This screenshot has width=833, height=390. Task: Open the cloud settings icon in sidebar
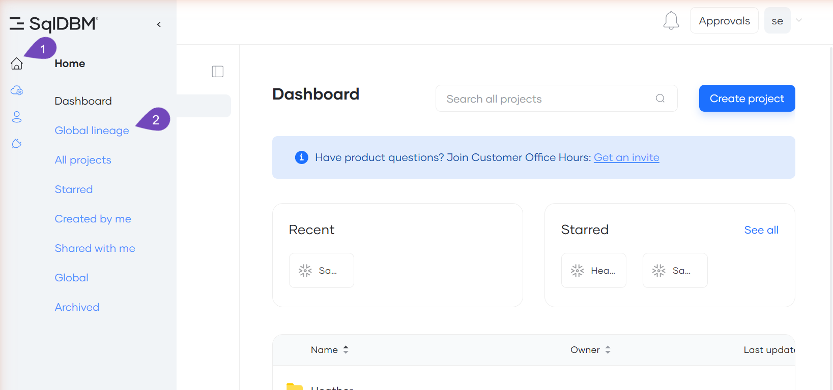[17, 90]
